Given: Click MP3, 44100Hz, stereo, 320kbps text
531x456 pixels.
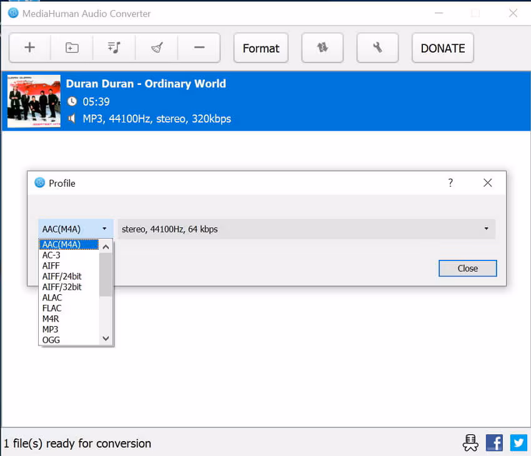Looking at the screenshot, I should [157, 119].
